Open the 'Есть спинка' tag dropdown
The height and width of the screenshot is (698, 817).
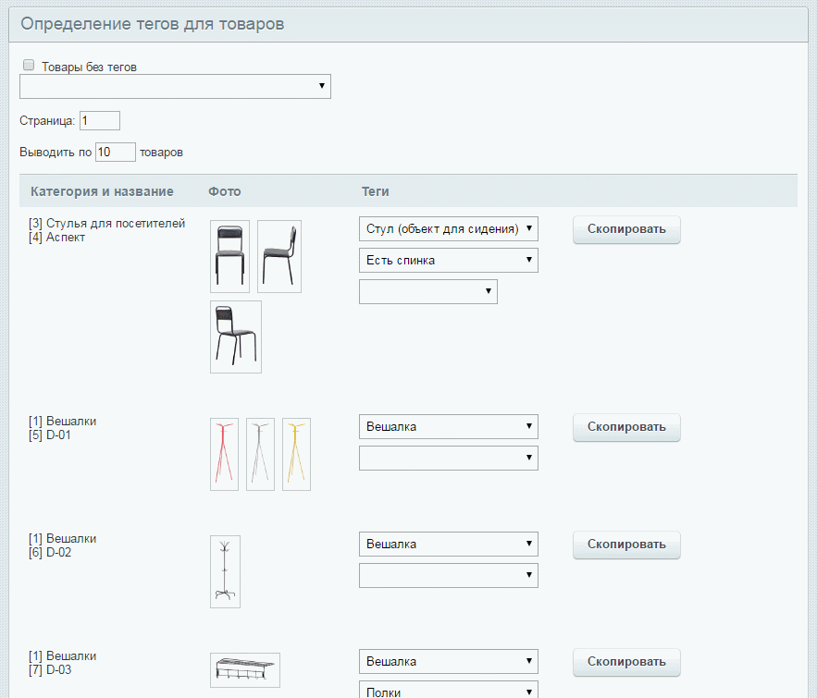448,261
